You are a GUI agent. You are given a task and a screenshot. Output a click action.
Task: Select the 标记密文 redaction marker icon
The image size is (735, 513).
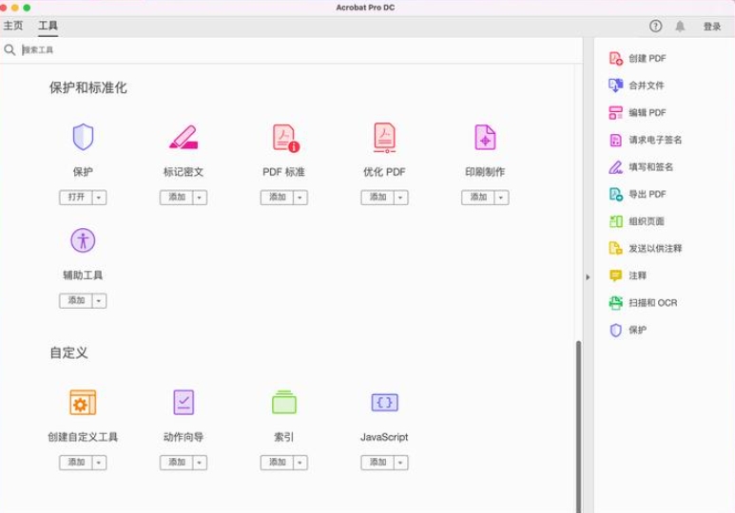pos(184,137)
